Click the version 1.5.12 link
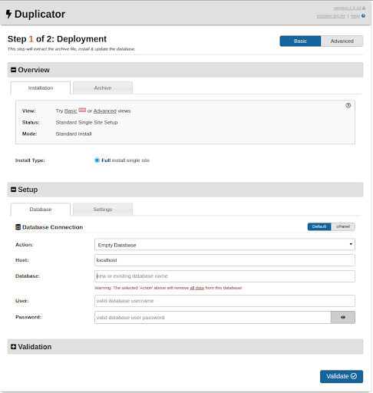 click(x=348, y=8)
